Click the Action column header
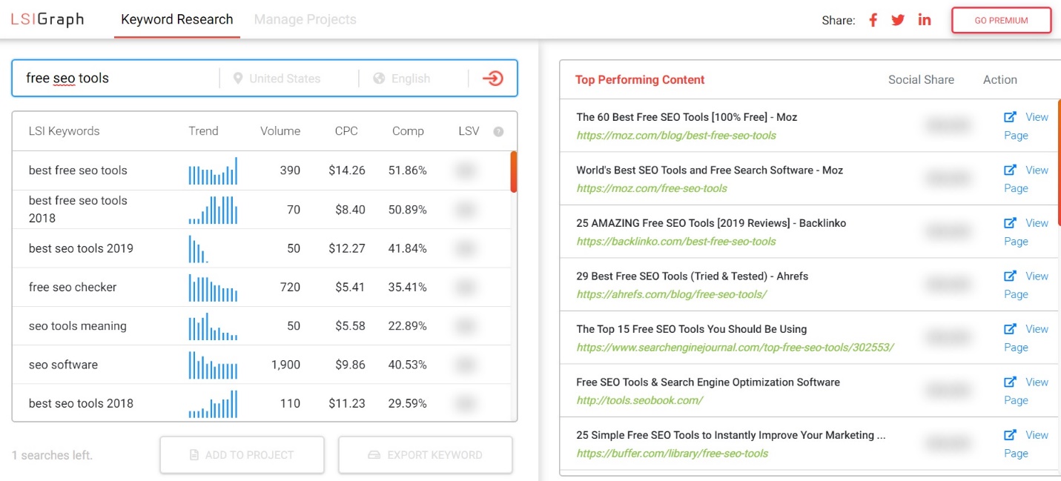The height and width of the screenshot is (481, 1061). [1000, 80]
